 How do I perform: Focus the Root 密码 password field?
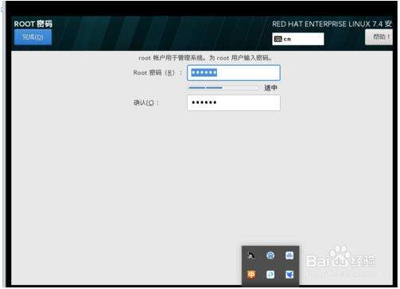tap(234, 73)
